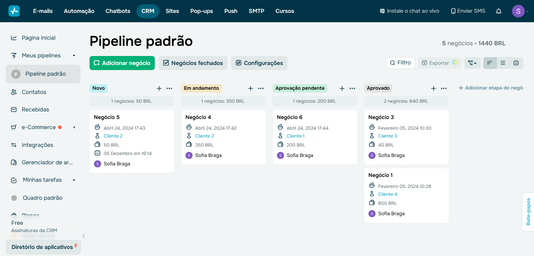534x256 pixels.
Task: Open the Cursos menu
Action: click(285, 11)
